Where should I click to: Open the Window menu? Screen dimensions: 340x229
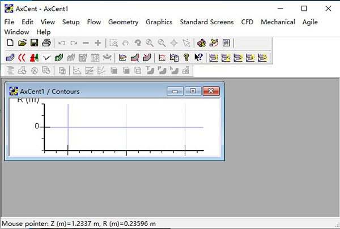(16, 32)
